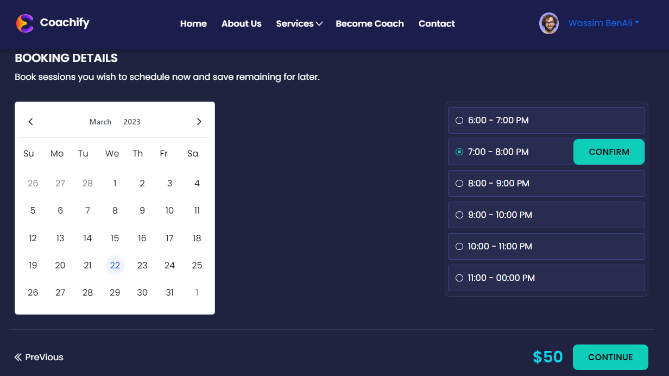Open the Contact page
Image resolution: width=669 pixels, height=376 pixels.
point(436,23)
